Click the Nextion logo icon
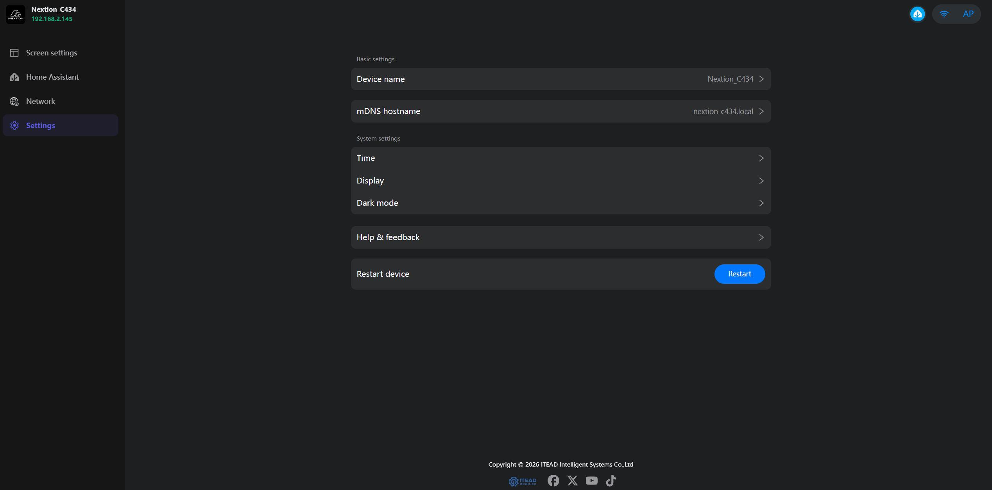This screenshot has width=992, height=490. click(x=16, y=14)
